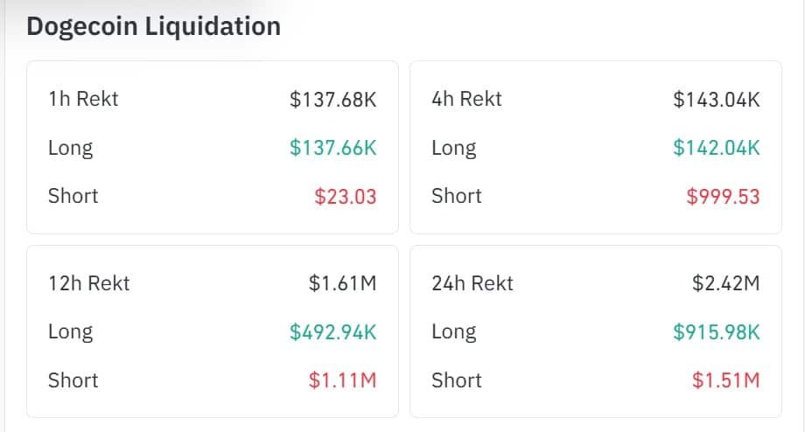805x432 pixels.
Task: Select the 24h Rekt label
Action: tap(472, 283)
